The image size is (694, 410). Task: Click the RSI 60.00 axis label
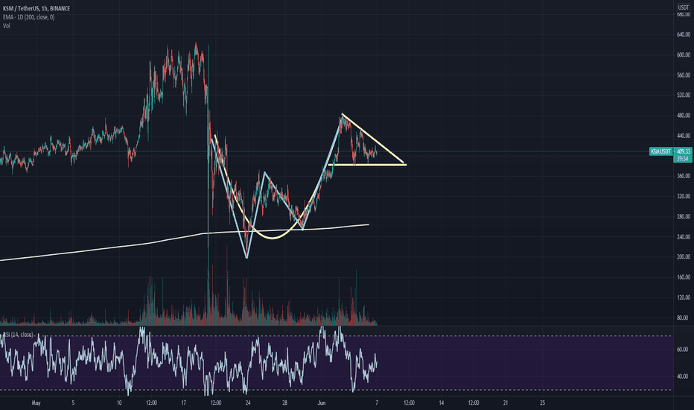point(683,350)
